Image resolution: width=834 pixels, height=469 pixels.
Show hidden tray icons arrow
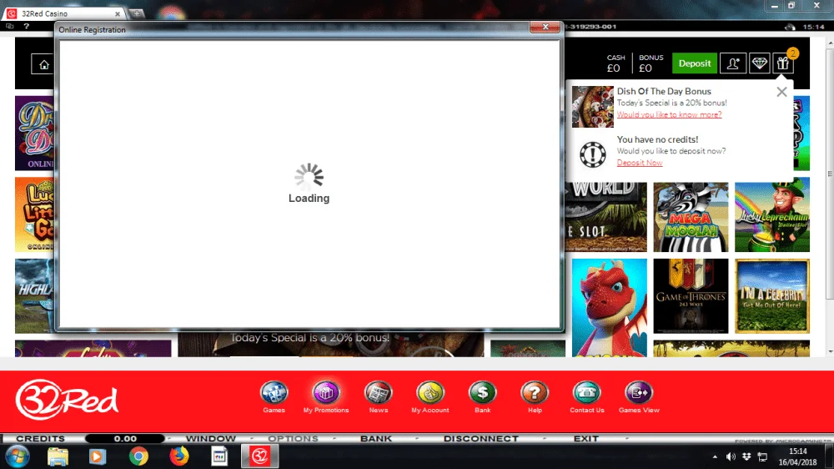(x=715, y=456)
